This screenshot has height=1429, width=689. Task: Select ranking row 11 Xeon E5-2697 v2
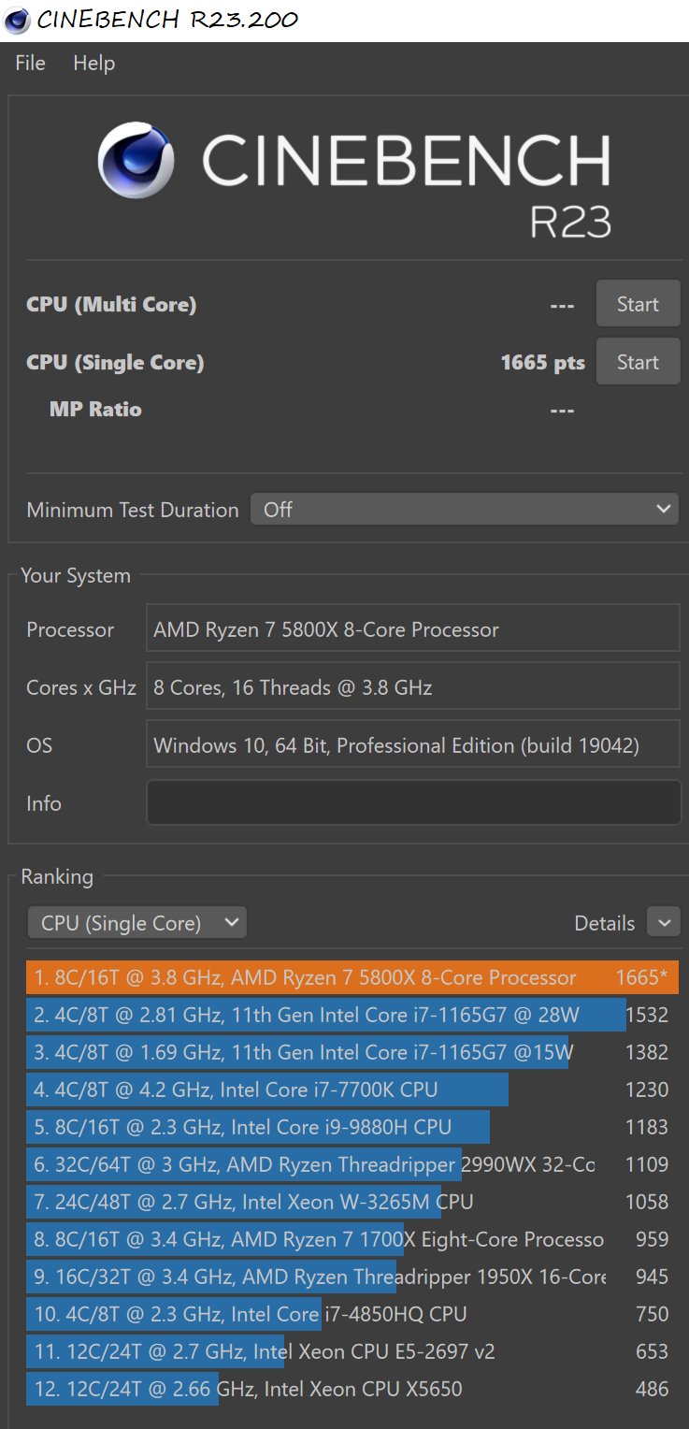click(352, 1351)
